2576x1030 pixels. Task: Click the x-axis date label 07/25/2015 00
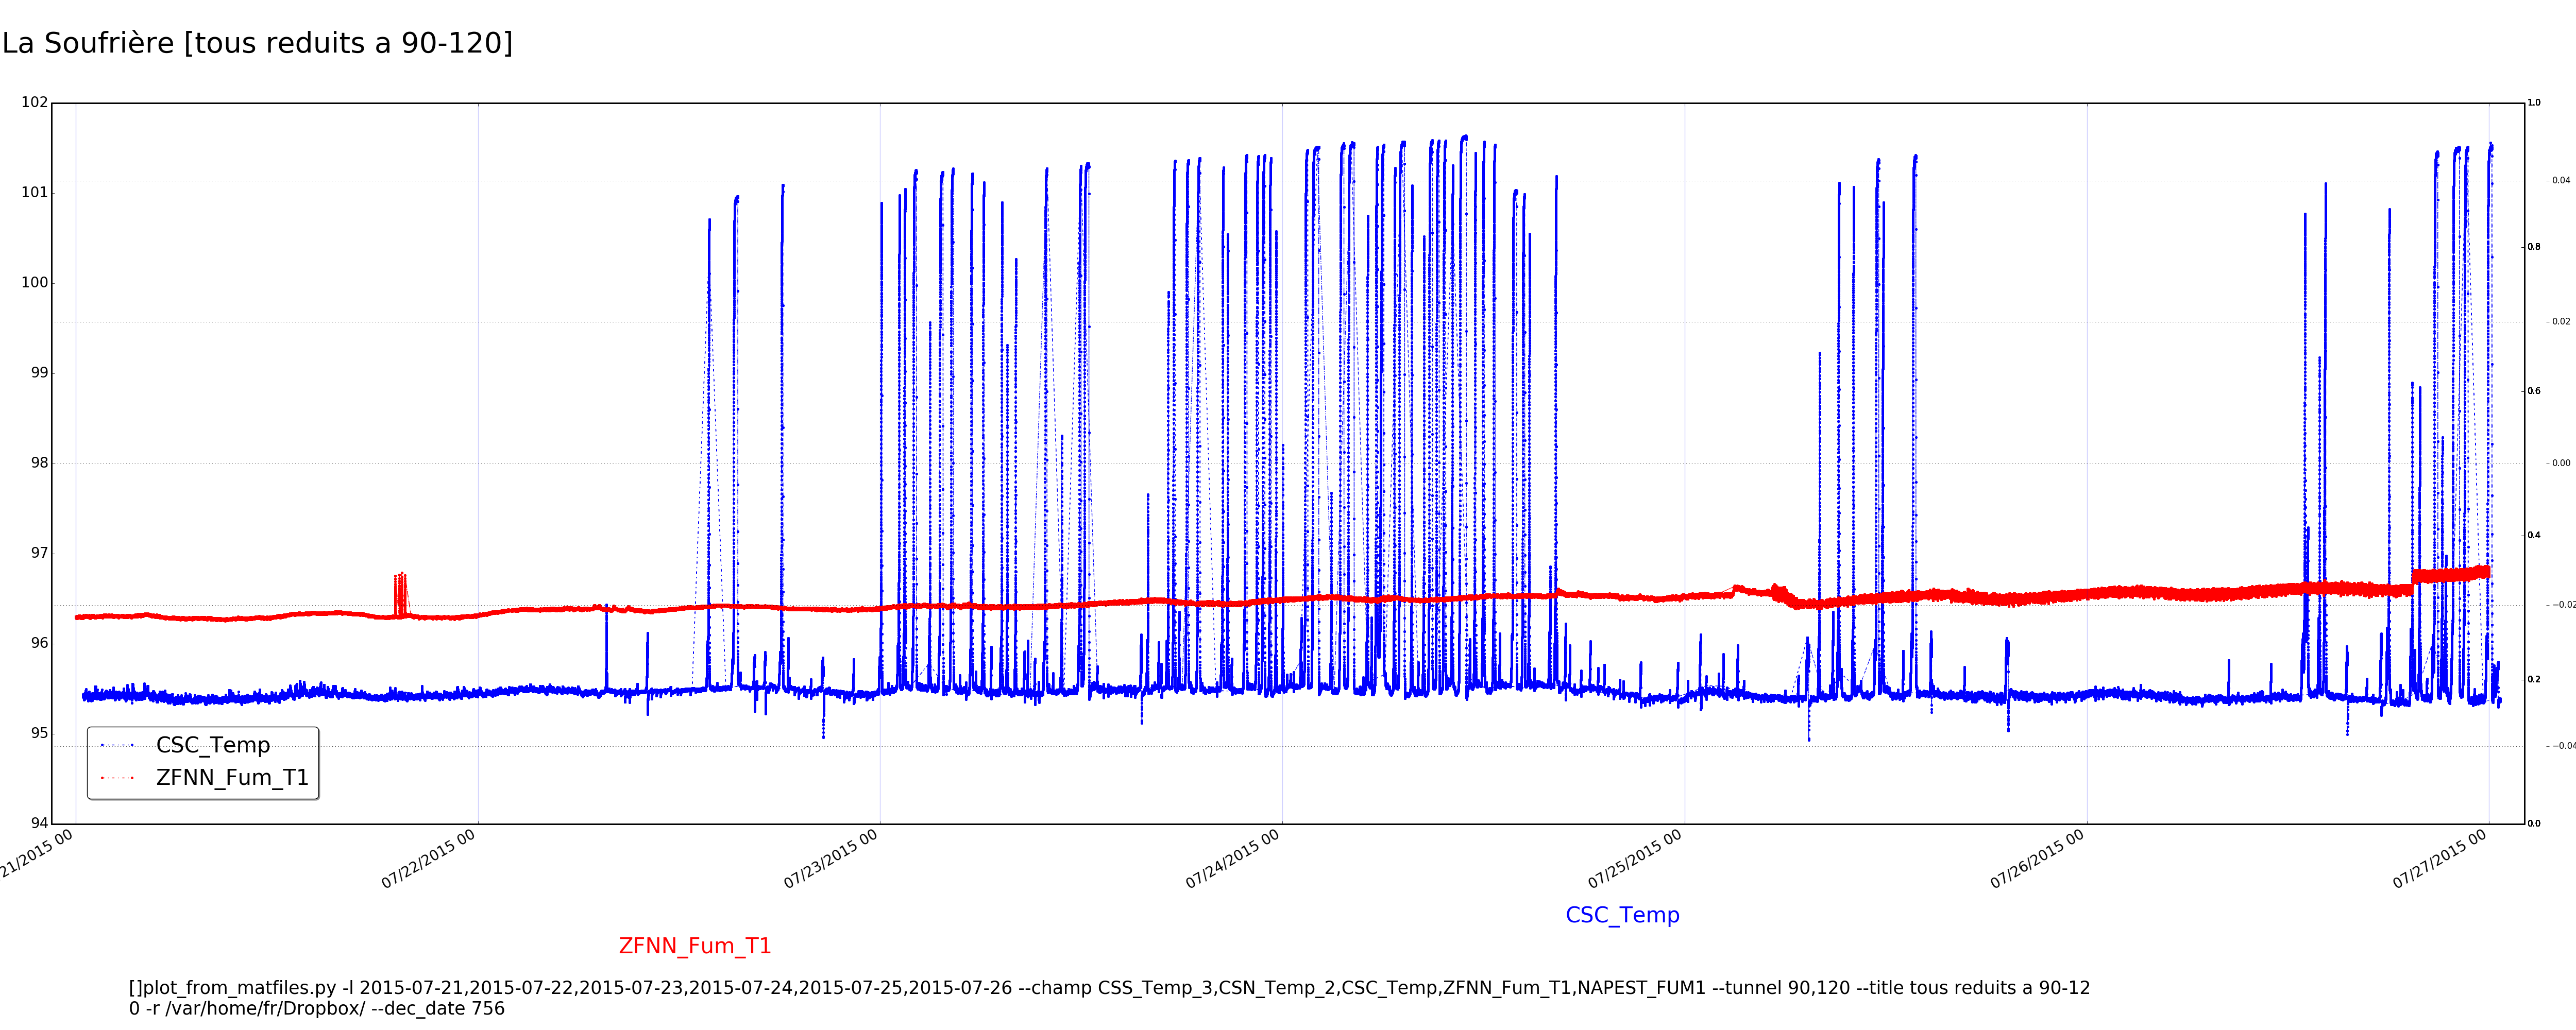point(1635,859)
